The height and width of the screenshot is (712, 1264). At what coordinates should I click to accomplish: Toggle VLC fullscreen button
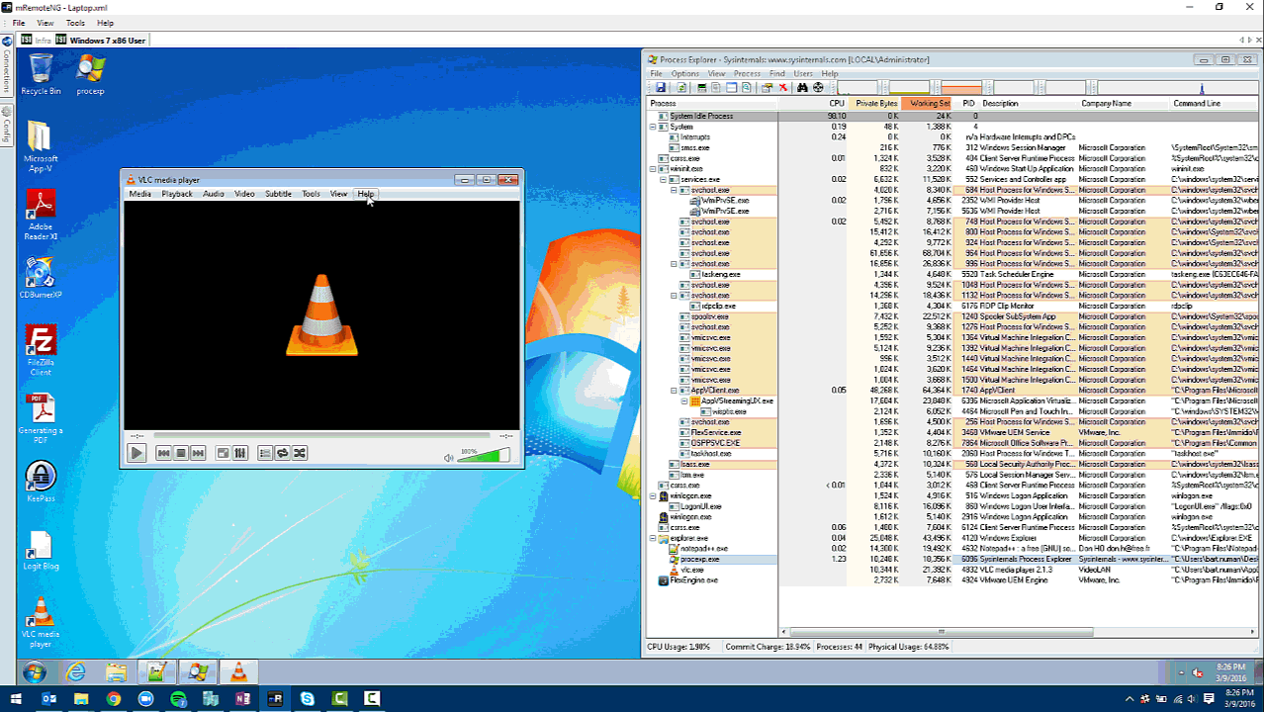point(224,453)
